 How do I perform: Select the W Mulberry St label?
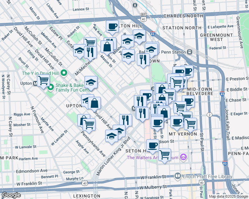pyautogui.click(x=153, y=187)
